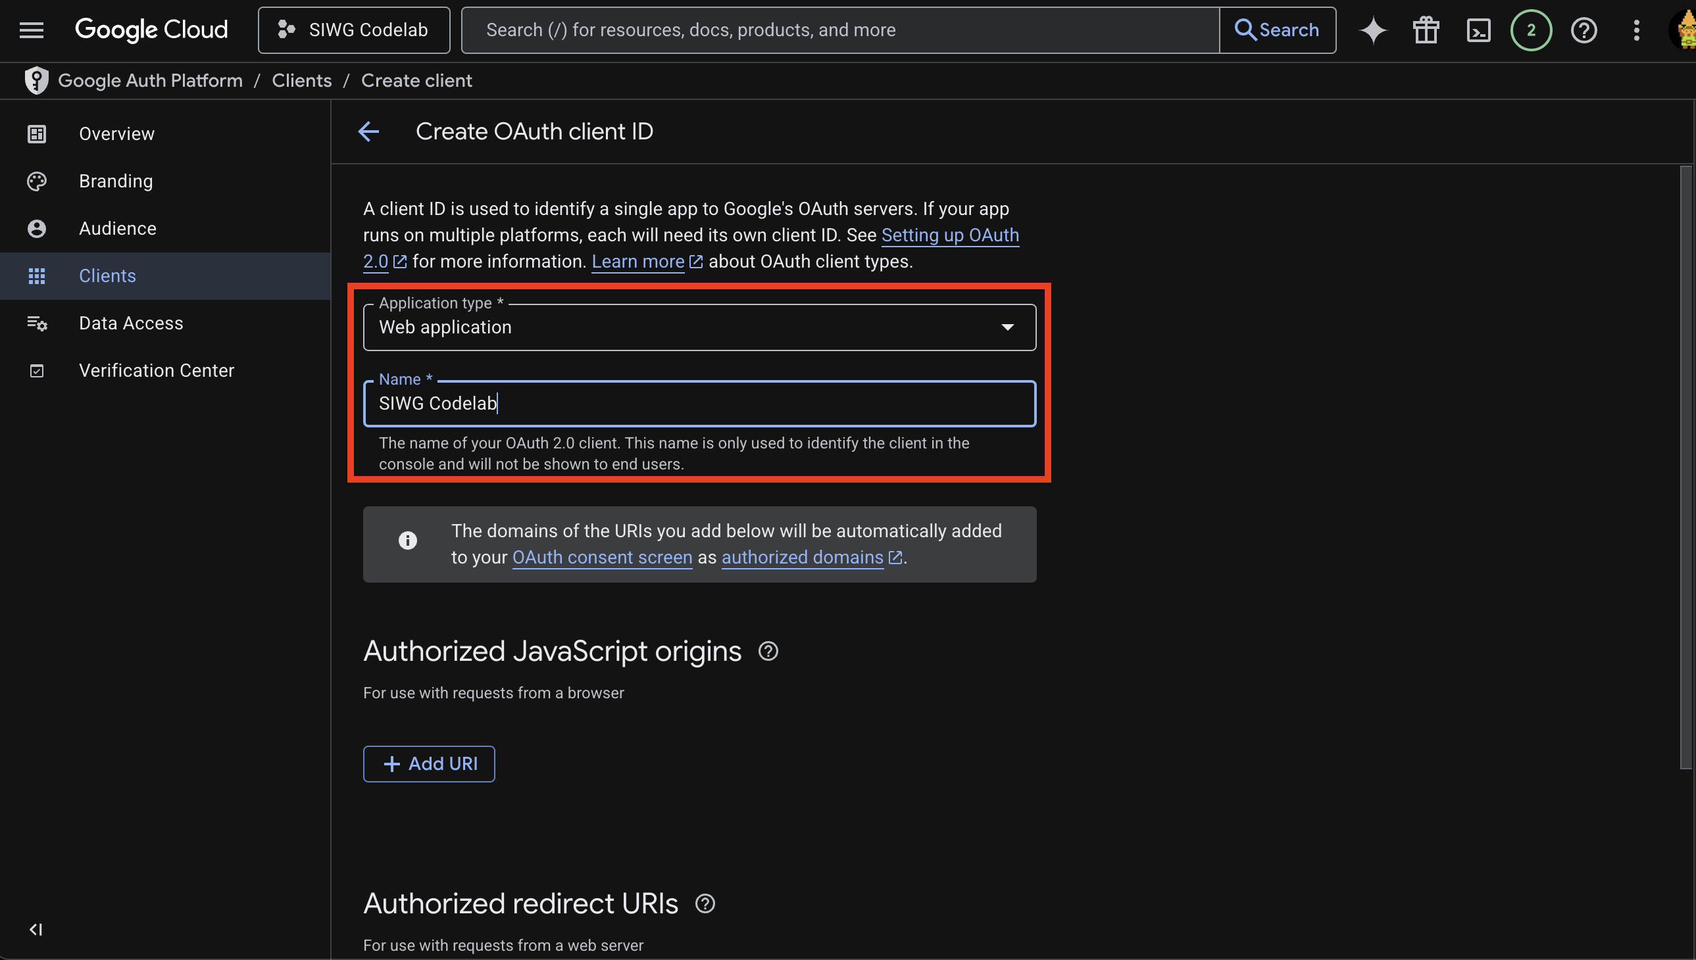Navigate to Clients in the sidebar
This screenshot has height=960, width=1696.
(107, 276)
